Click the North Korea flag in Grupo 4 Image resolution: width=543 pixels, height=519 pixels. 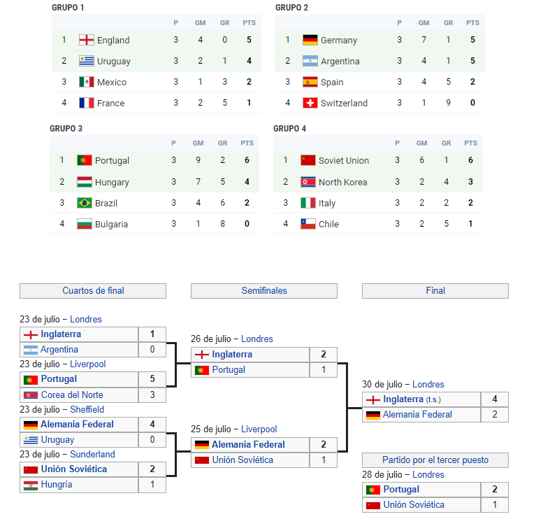(308, 182)
